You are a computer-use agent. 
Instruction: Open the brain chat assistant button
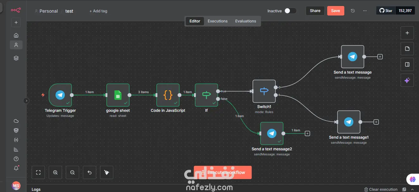[x=412, y=179]
